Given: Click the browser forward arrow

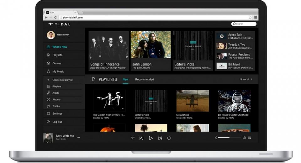Looking at the screenshot, I should [x=51, y=18].
